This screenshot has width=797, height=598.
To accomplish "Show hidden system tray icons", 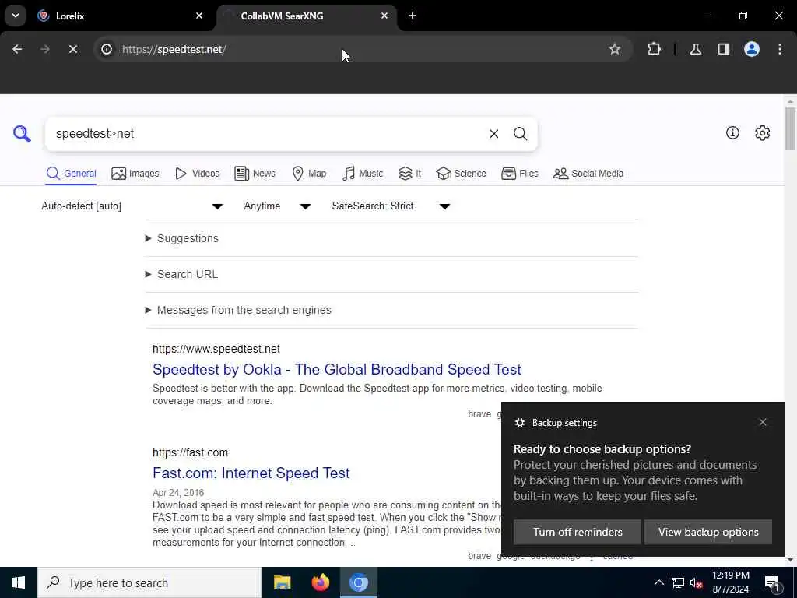I will (658, 582).
